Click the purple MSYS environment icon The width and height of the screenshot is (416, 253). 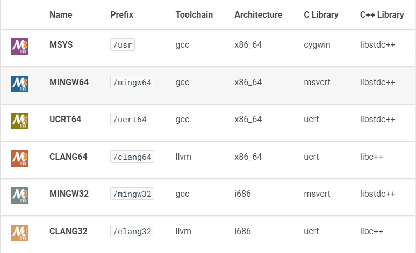20,46
